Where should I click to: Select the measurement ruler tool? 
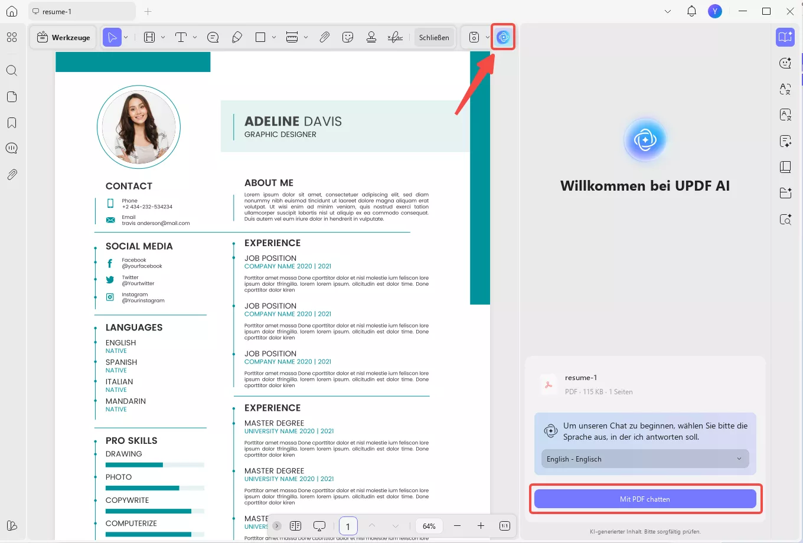point(292,37)
